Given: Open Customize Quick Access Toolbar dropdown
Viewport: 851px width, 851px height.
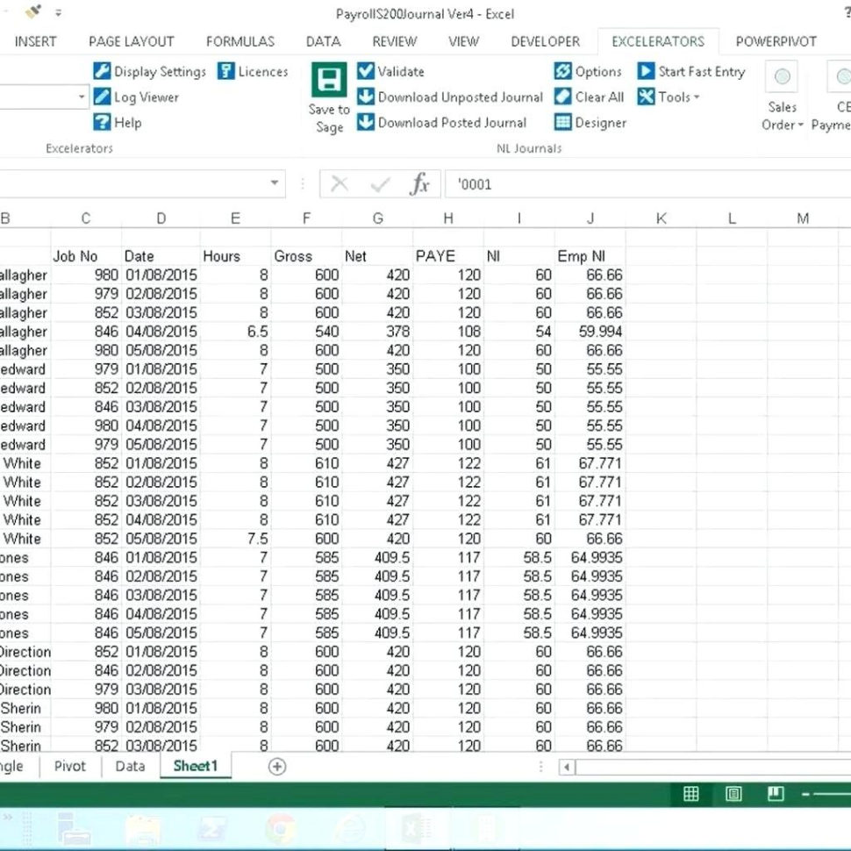Looking at the screenshot, I should pyautogui.click(x=58, y=12).
